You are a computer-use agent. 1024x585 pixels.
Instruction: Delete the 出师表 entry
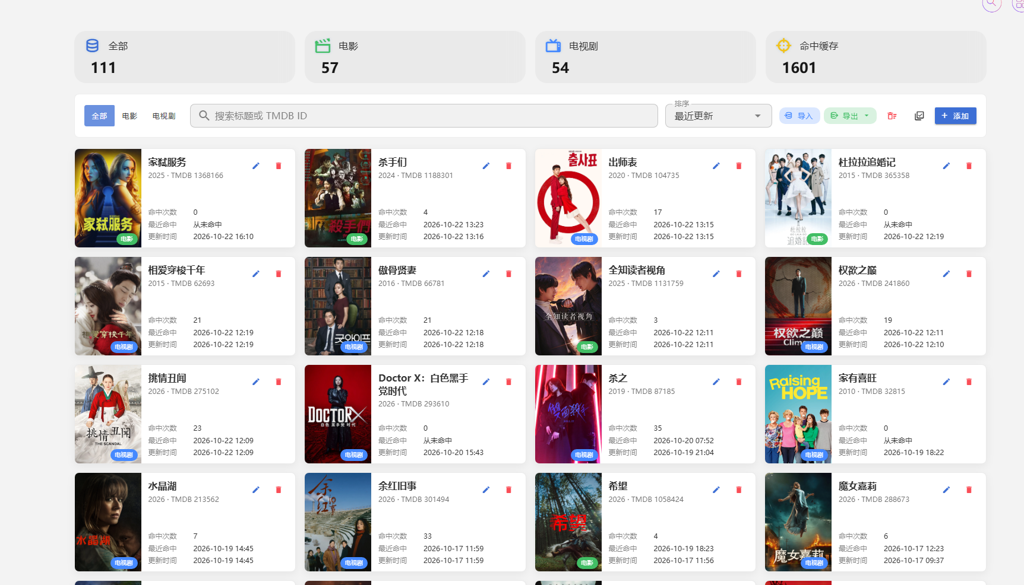[739, 166]
